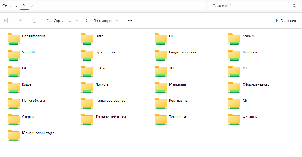Toggle the Сведения details pane
The height and width of the screenshot is (157, 302).
pos(285,21)
